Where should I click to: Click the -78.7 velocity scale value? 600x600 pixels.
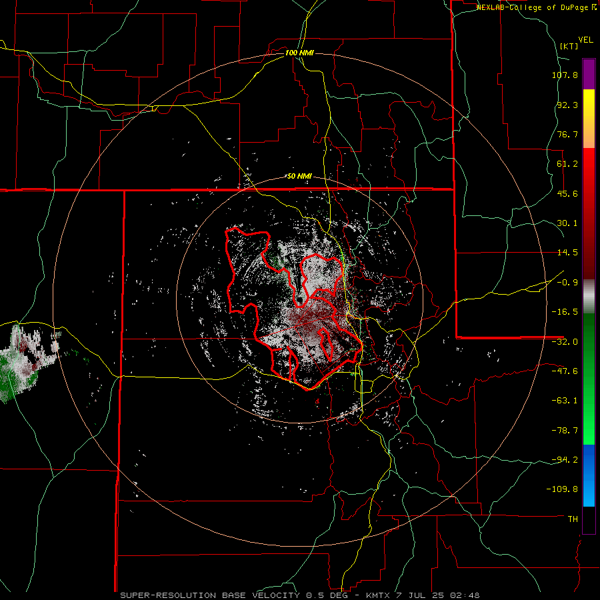point(565,431)
